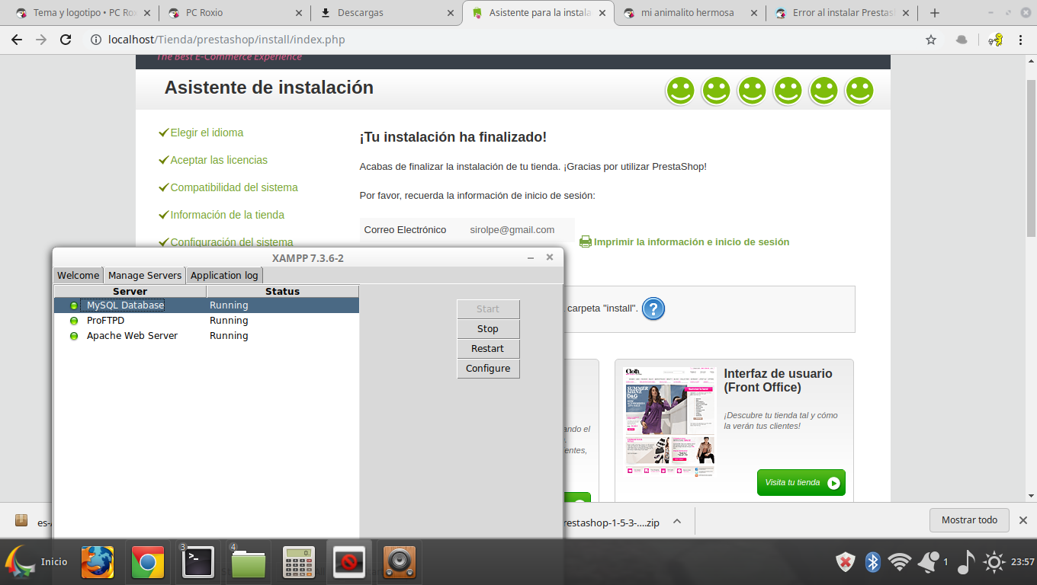
Task: Click the Server column header in XAMPP
Action: click(130, 292)
